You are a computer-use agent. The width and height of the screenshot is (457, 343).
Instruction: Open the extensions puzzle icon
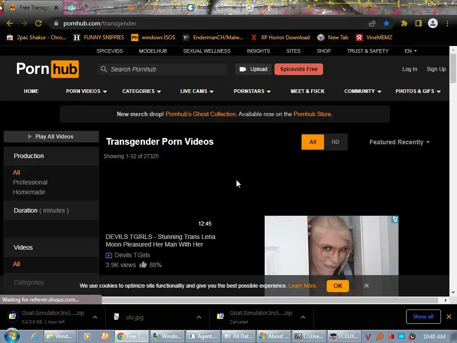(x=404, y=23)
